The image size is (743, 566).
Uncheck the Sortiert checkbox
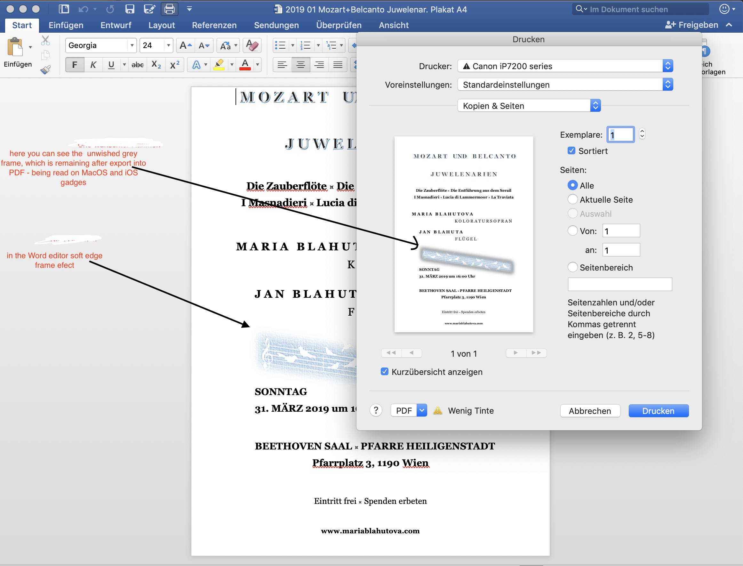[571, 150]
